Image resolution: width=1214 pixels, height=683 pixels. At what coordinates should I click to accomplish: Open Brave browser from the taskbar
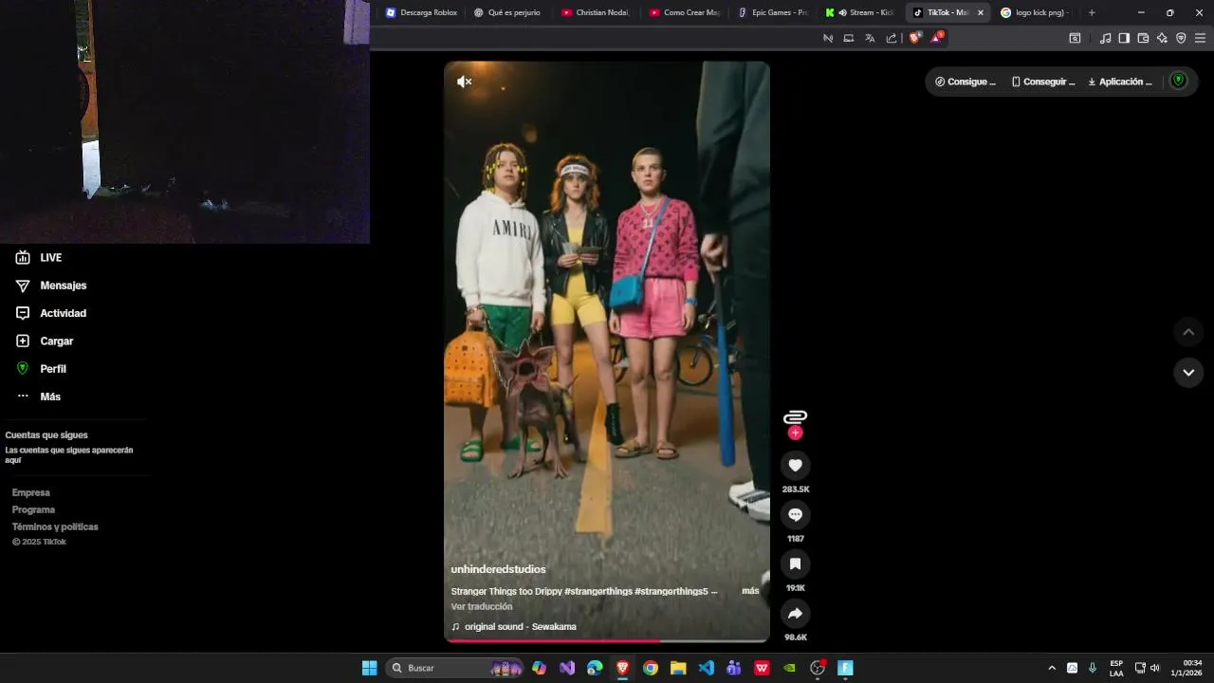622,668
